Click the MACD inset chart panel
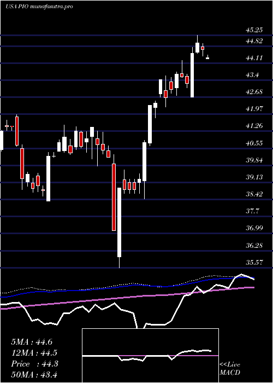Viewport: 273px width, 383px height. pos(150,356)
